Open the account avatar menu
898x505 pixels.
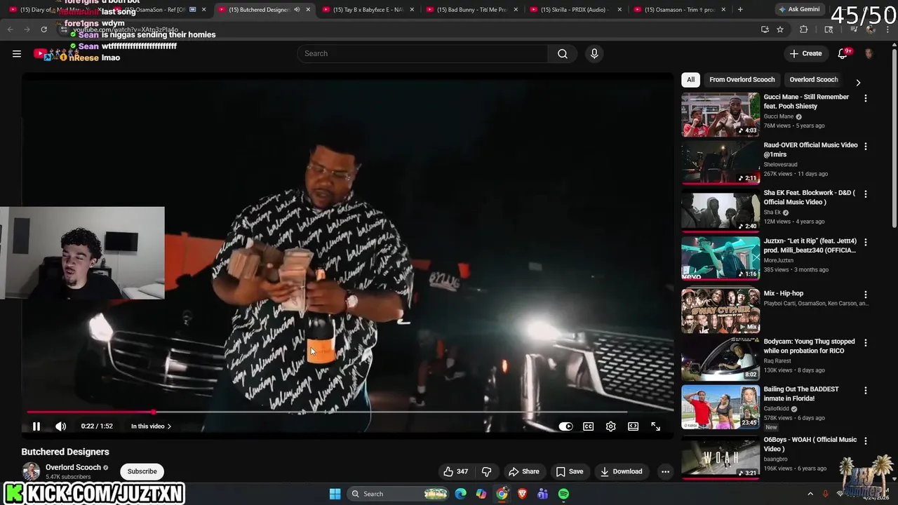(x=869, y=53)
